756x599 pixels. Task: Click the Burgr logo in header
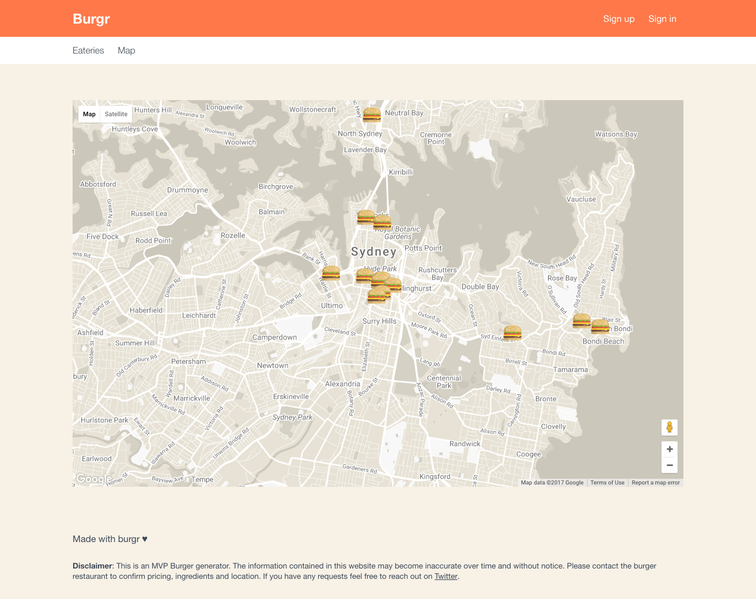(x=91, y=19)
